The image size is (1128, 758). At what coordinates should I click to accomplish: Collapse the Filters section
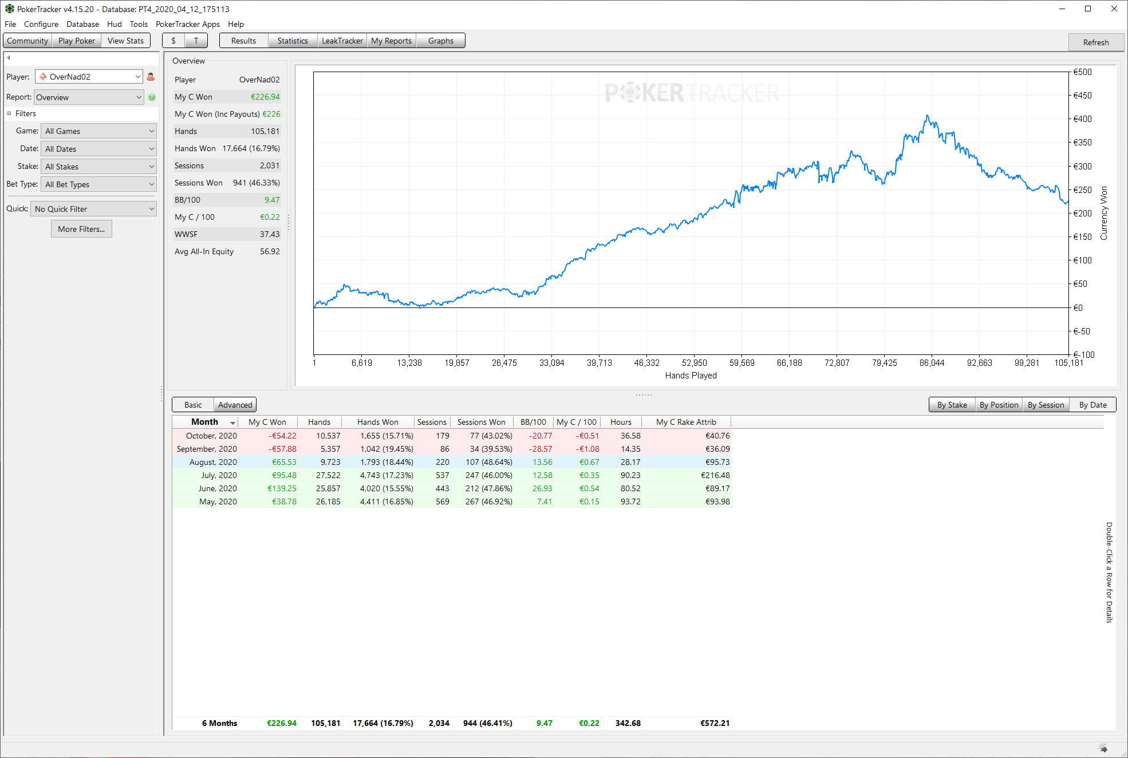coord(9,113)
